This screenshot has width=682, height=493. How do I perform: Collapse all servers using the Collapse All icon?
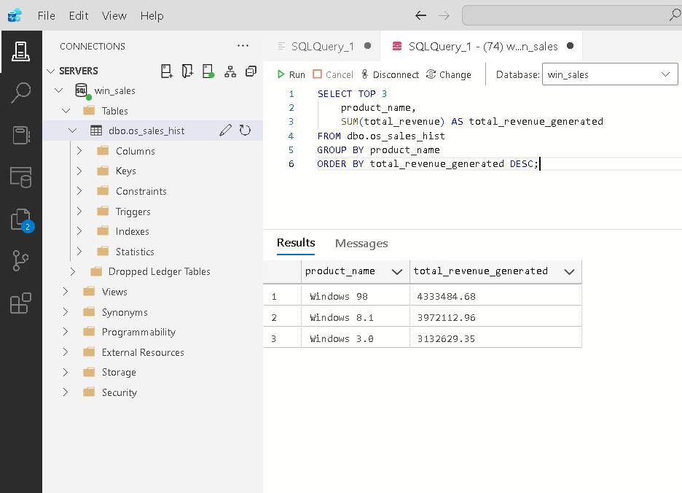click(x=251, y=71)
